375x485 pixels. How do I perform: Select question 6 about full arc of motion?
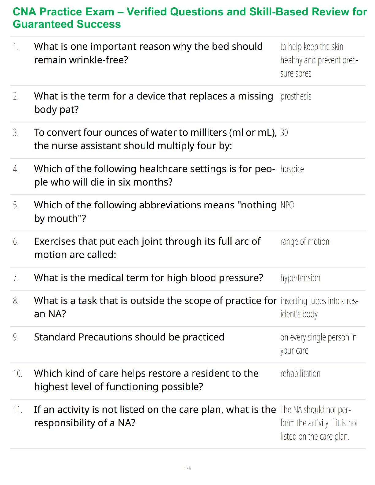[147, 248]
